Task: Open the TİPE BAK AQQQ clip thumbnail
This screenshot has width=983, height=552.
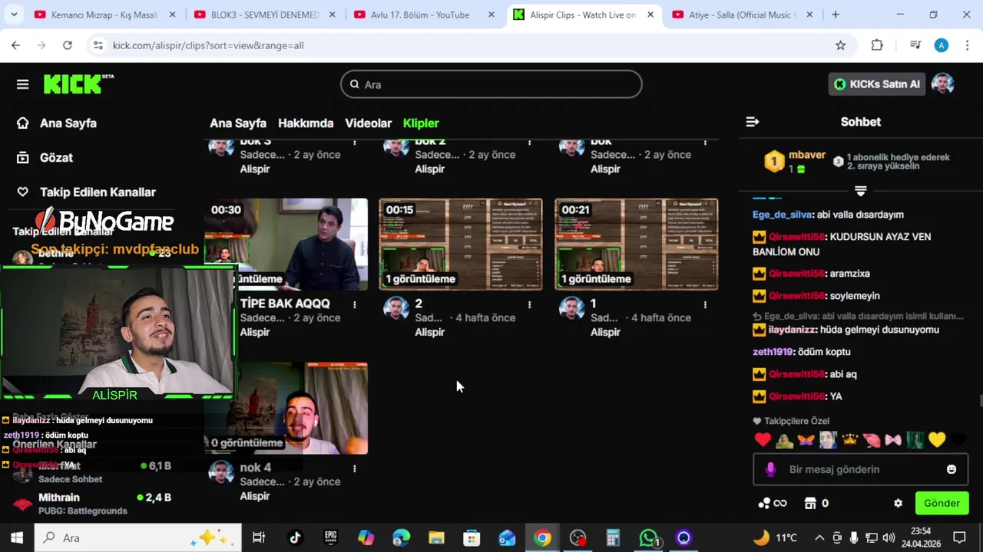Action: (x=286, y=244)
